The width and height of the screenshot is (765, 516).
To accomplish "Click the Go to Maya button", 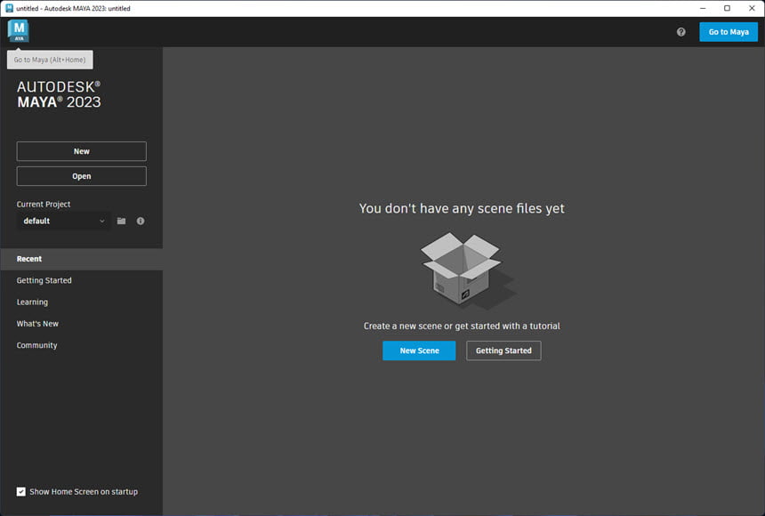I will point(729,32).
